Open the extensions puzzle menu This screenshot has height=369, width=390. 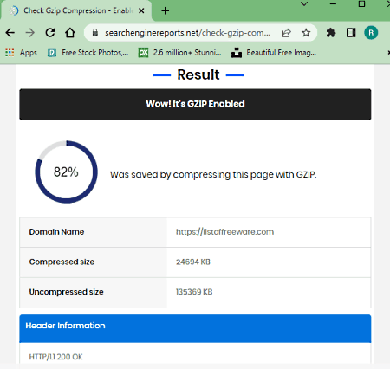[331, 33]
